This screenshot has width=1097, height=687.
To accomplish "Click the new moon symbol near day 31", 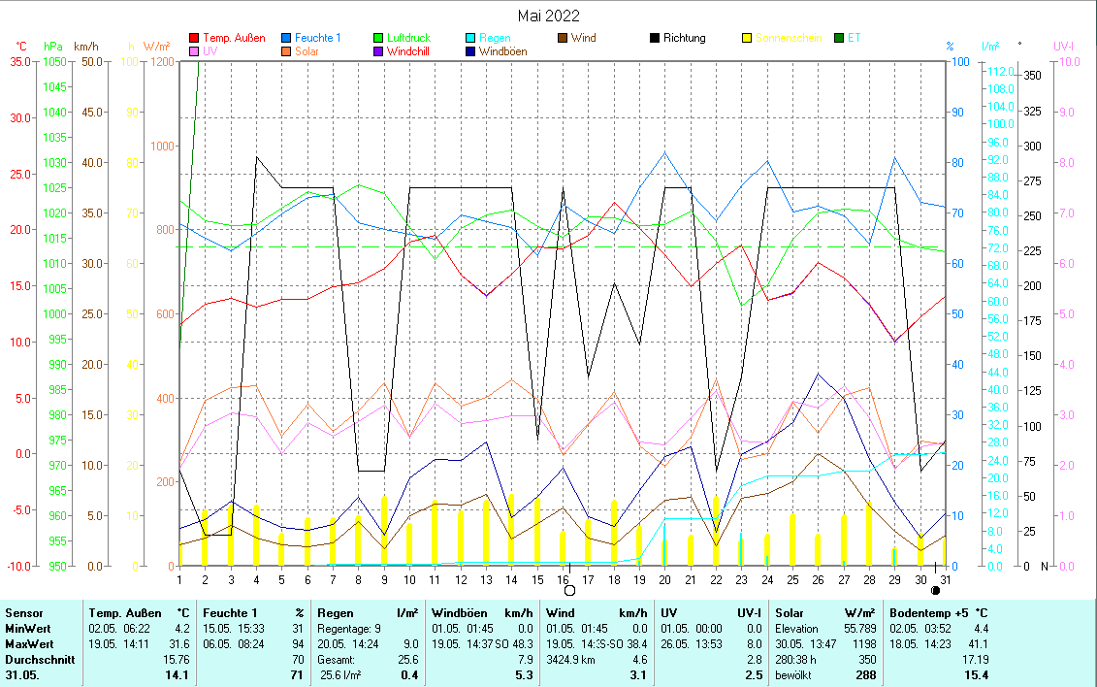I will click(935, 590).
